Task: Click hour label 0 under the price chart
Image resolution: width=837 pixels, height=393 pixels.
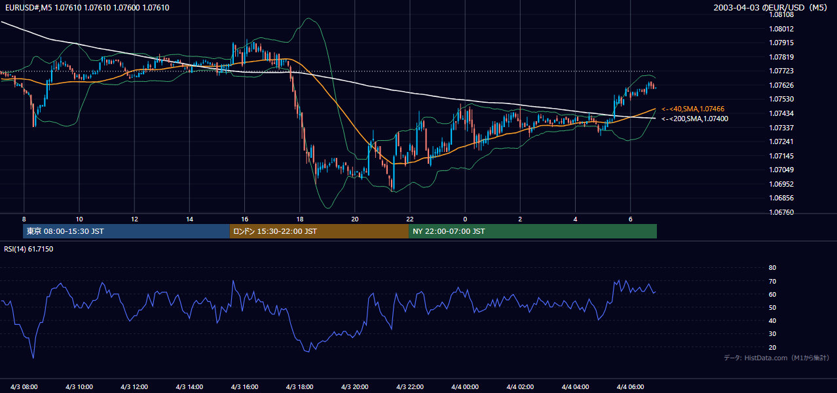Action: [465, 219]
